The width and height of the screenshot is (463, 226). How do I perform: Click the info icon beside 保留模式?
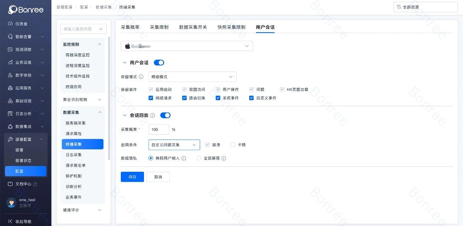(141, 77)
